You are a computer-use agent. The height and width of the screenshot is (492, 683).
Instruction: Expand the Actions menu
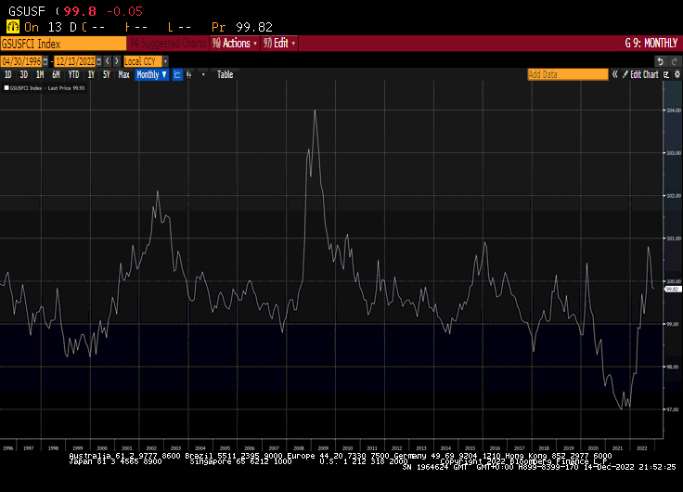pos(236,44)
